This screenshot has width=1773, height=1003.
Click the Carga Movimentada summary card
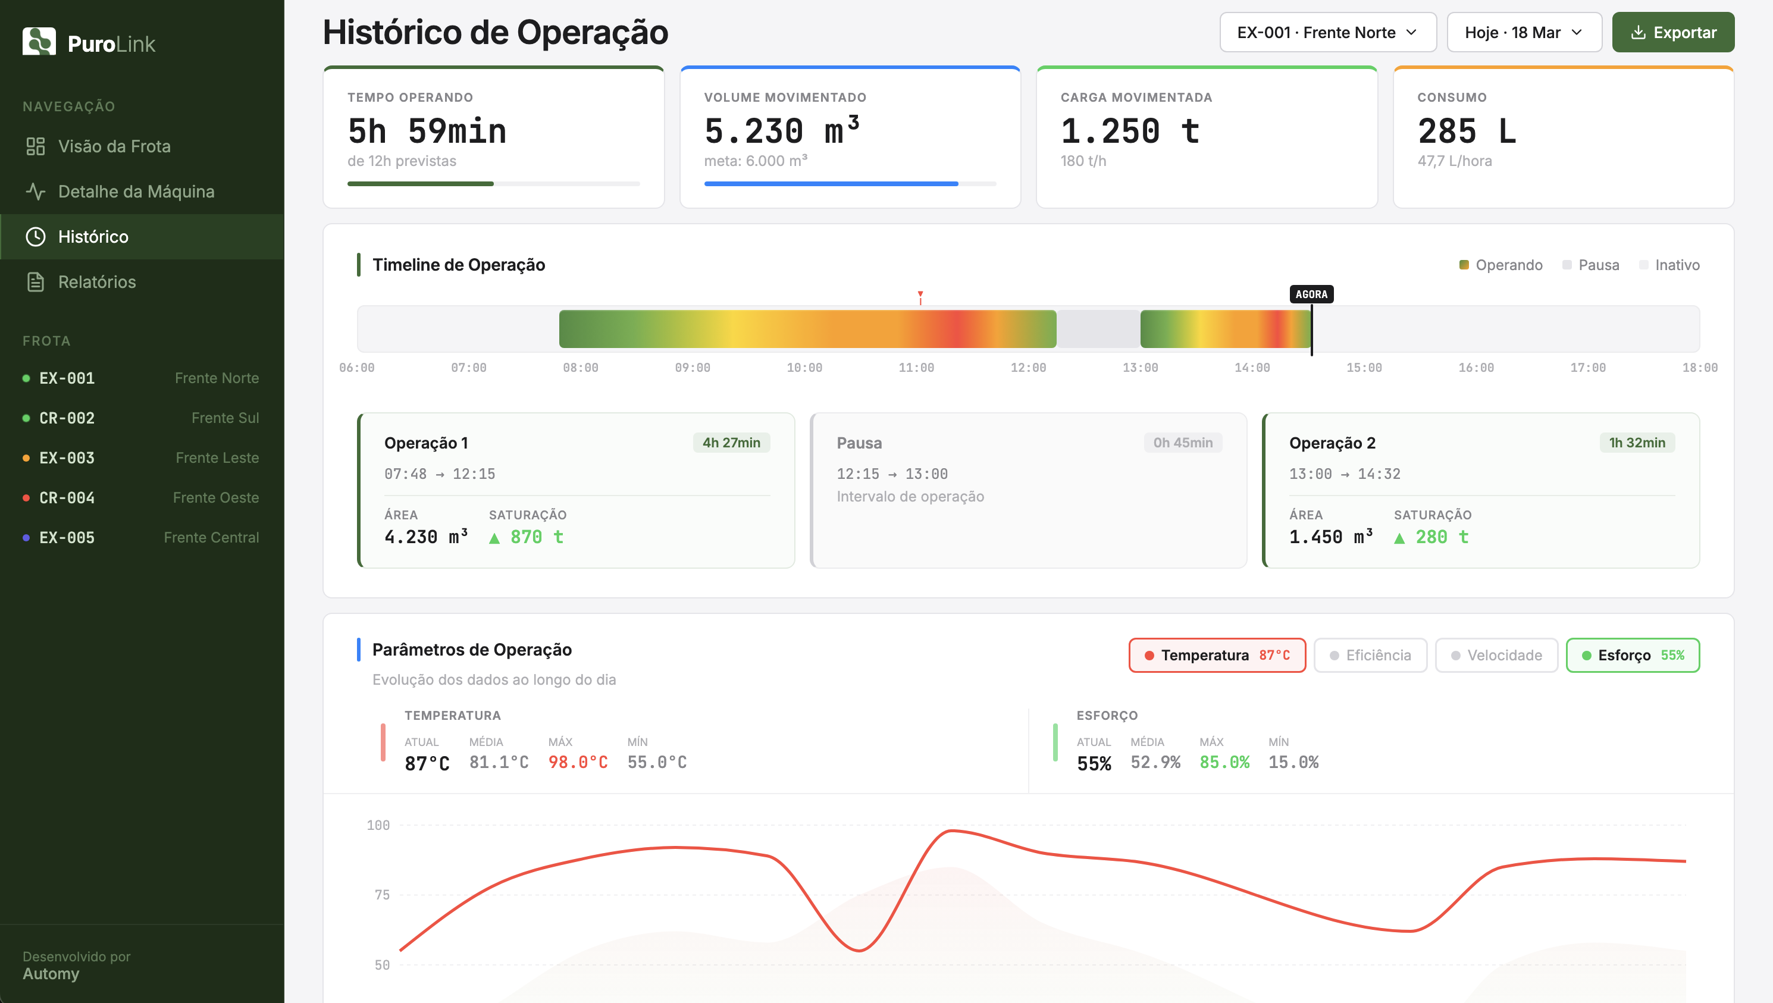[1207, 137]
